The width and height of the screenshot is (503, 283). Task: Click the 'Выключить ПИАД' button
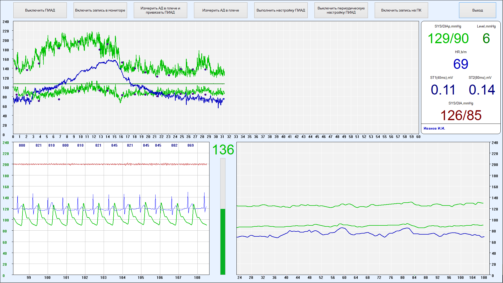[40, 10]
